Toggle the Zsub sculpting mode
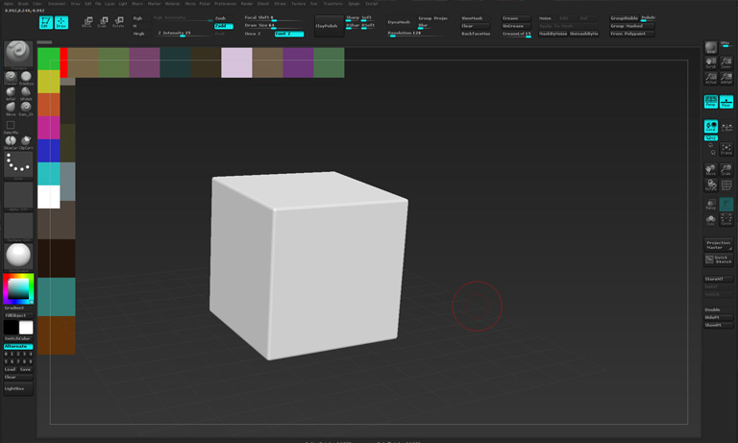The height and width of the screenshot is (443, 738). pyautogui.click(x=221, y=18)
